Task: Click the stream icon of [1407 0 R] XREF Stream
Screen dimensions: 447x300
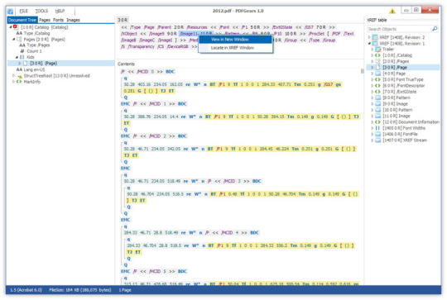Action: point(378,140)
